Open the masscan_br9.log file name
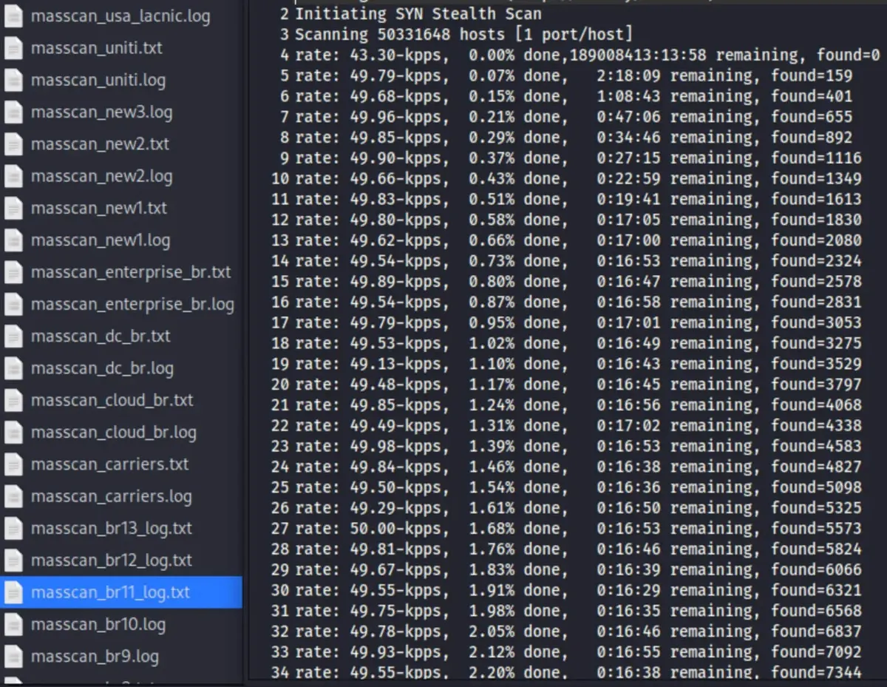887x687 pixels. tap(95, 657)
